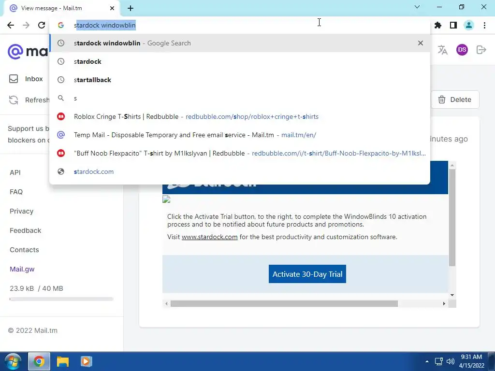
Task: Open the Feedback sidebar link
Action: coord(25,230)
